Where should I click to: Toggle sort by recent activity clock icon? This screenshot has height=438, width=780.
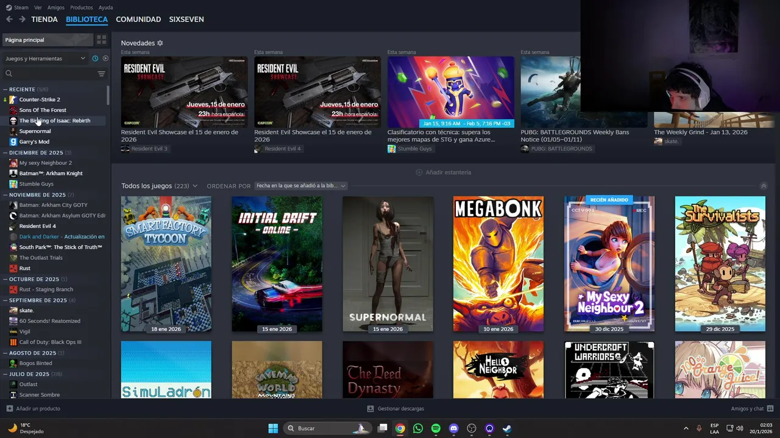(95, 58)
